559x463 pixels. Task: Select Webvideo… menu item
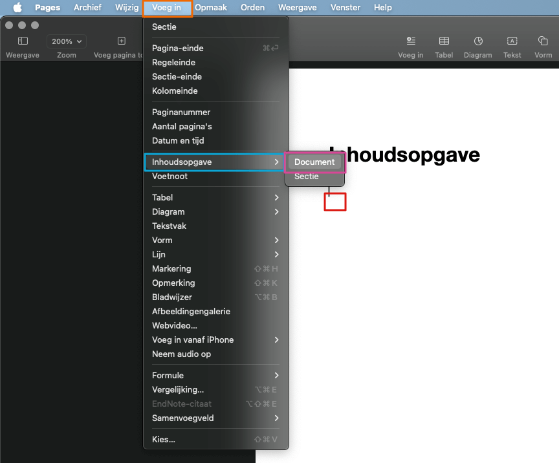(215, 325)
